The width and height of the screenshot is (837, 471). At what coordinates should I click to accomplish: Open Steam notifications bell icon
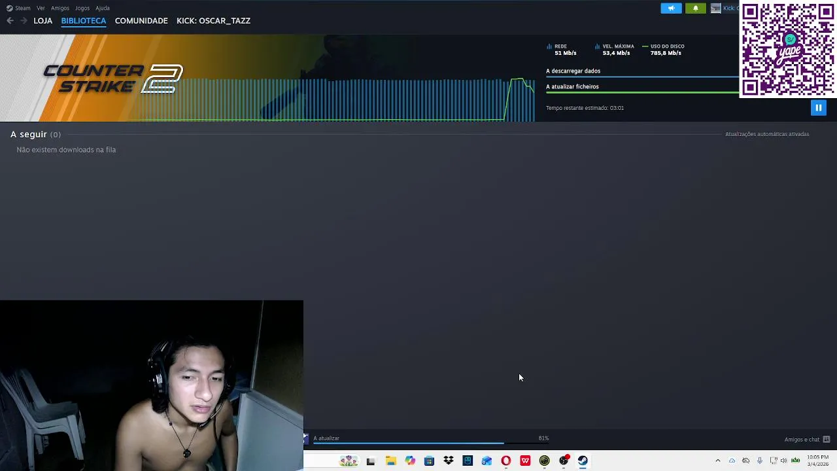coord(695,8)
